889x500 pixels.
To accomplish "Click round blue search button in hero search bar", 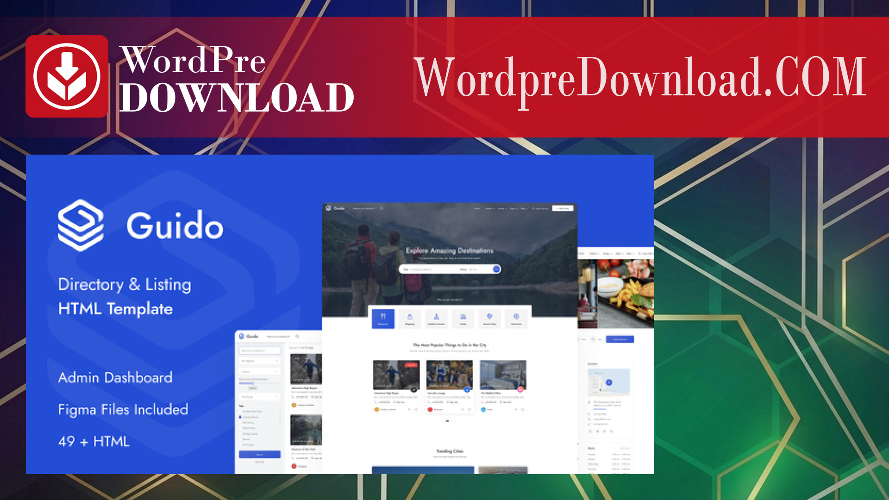I will (x=496, y=269).
